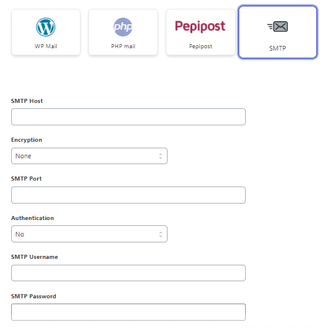Click the Authentication dropdown arrows
328x333 pixels.
coord(160,234)
